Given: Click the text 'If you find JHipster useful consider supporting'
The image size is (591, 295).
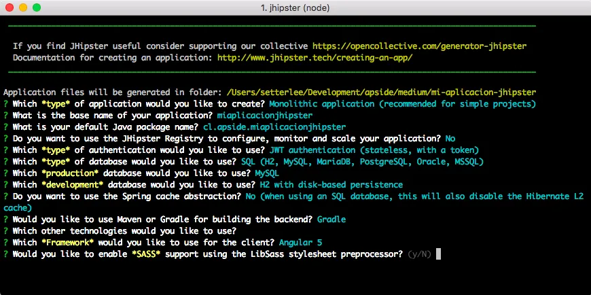Looking at the screenshot, I should click(125, 46).
